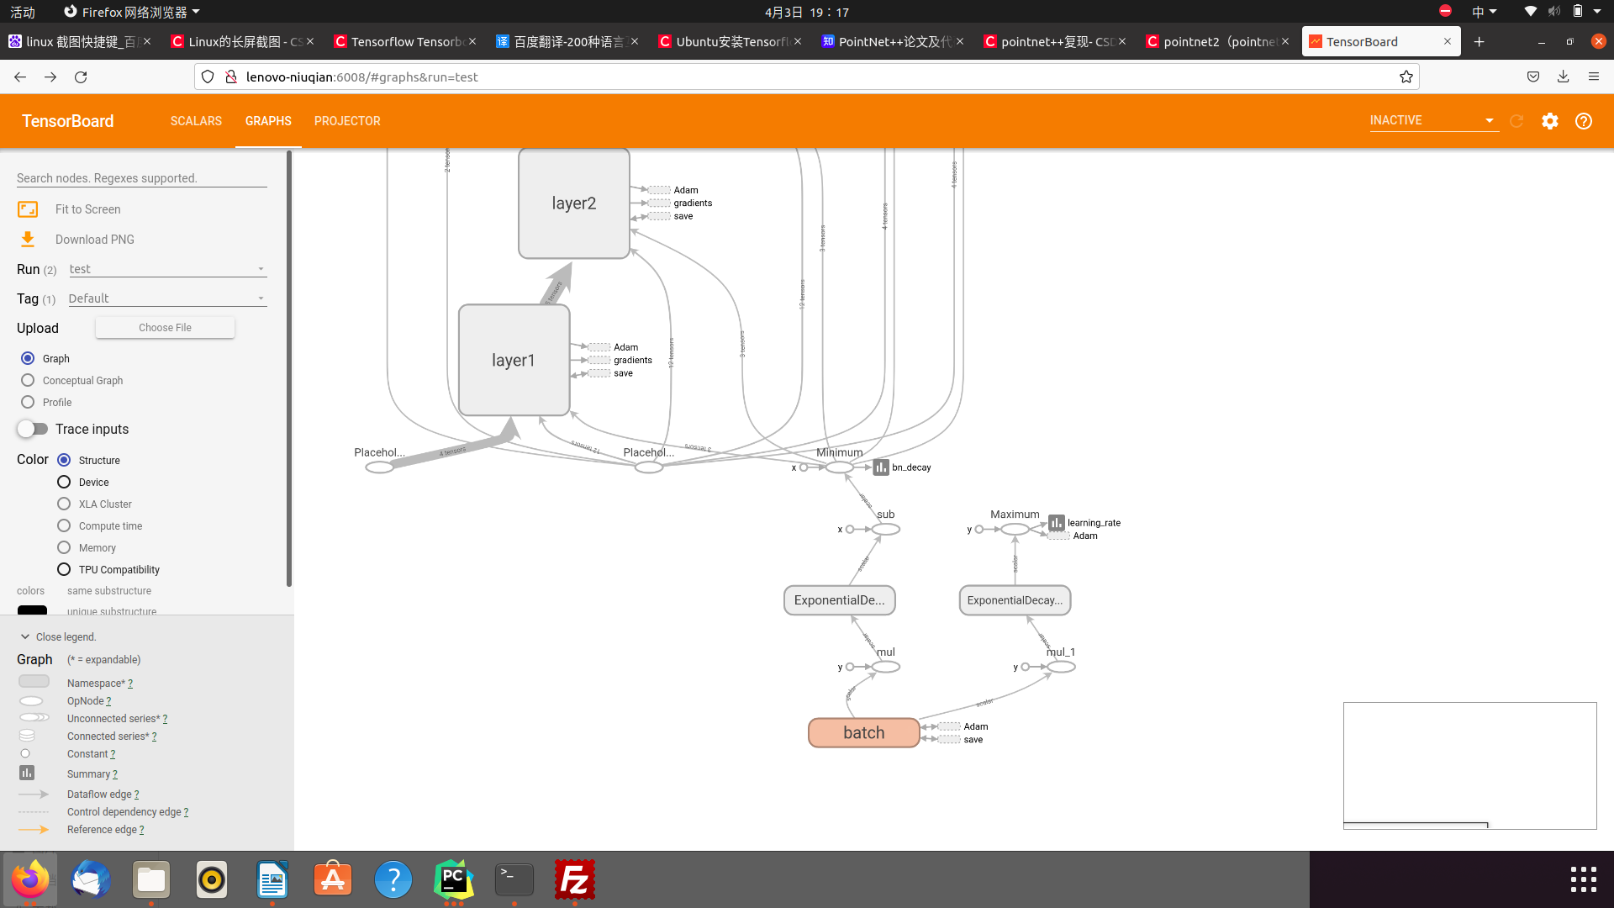Color by Compute time
This screenshot has width=1614, height=908.
pyautogui.click(x=64, y=525)
